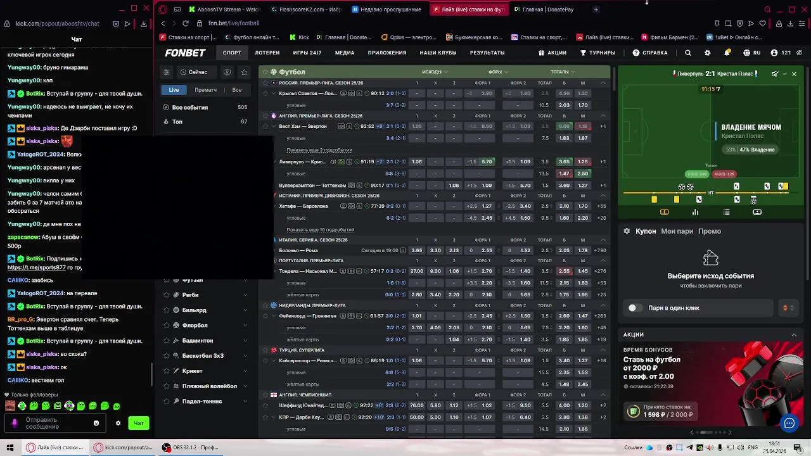Favorite Крикет sport star in sidebar
811x456 pixels.
(167, 371)
